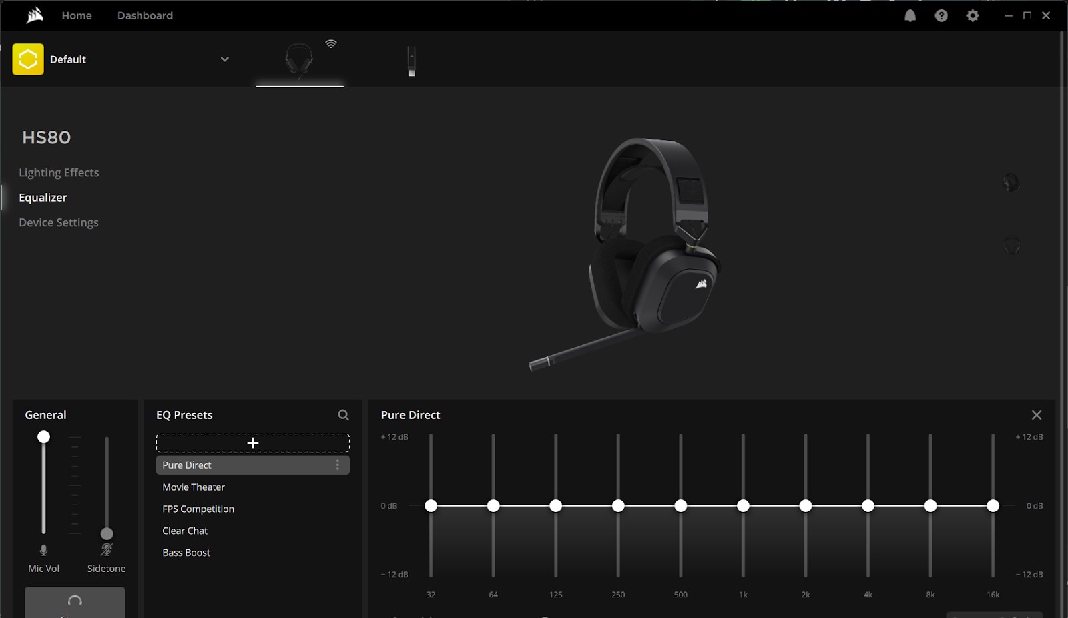Viewport: 1068px width, 618px height.
Task: Open Equalizer section
Action: click(43, 198)
